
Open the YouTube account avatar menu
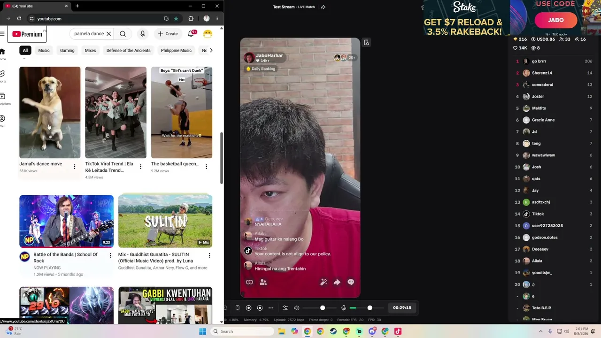pos(208,34)
